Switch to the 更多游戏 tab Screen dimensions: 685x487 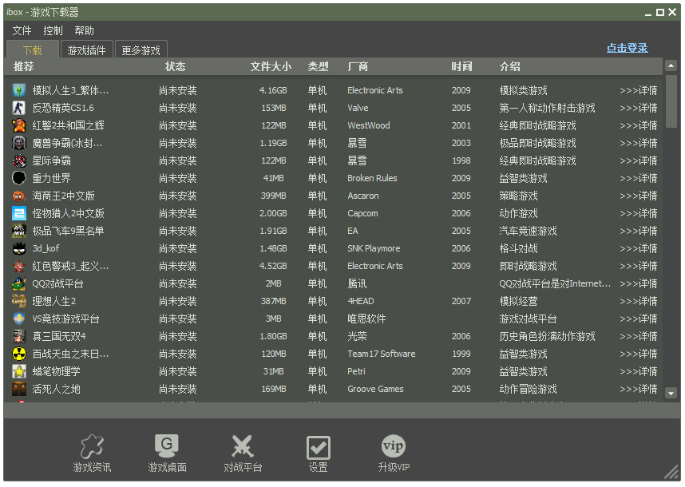[141, 50]
